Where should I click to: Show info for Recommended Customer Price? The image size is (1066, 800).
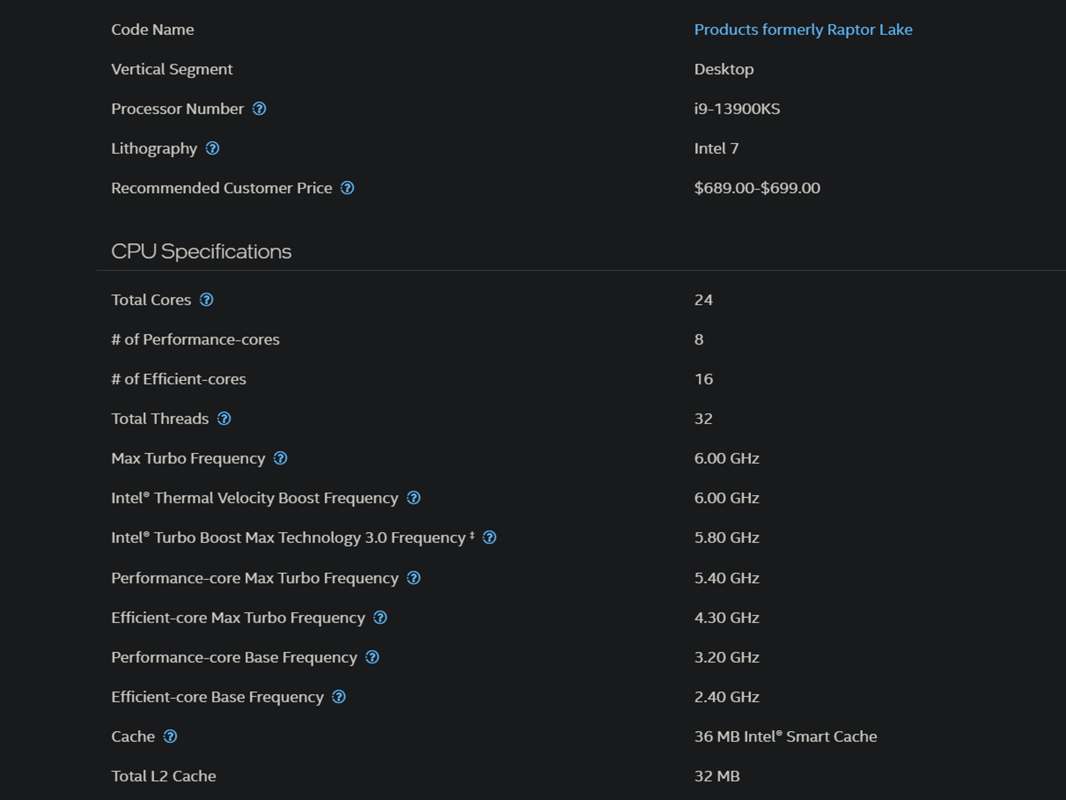click(x=347, y=188)
